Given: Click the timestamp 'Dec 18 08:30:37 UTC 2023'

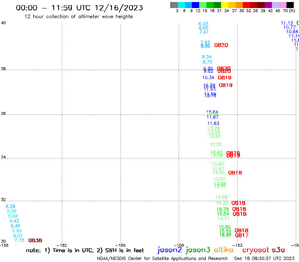Looking at the screenshot, I should point(264,258).
